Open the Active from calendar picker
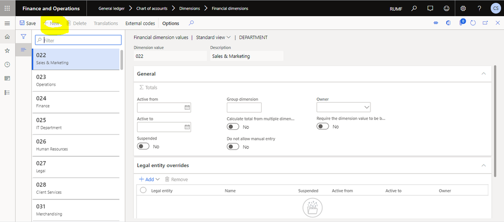 click(187, 107)
